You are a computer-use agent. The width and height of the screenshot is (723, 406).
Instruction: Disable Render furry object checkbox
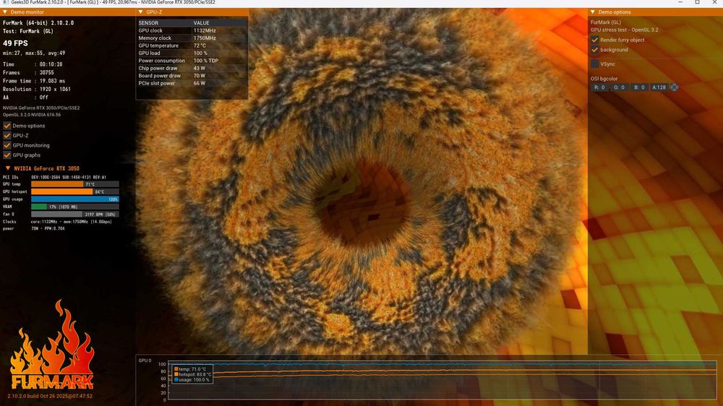[594, 40]
